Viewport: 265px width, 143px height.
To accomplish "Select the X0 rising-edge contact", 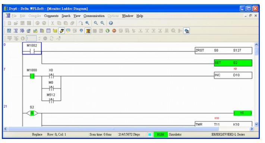I will 51,76.
